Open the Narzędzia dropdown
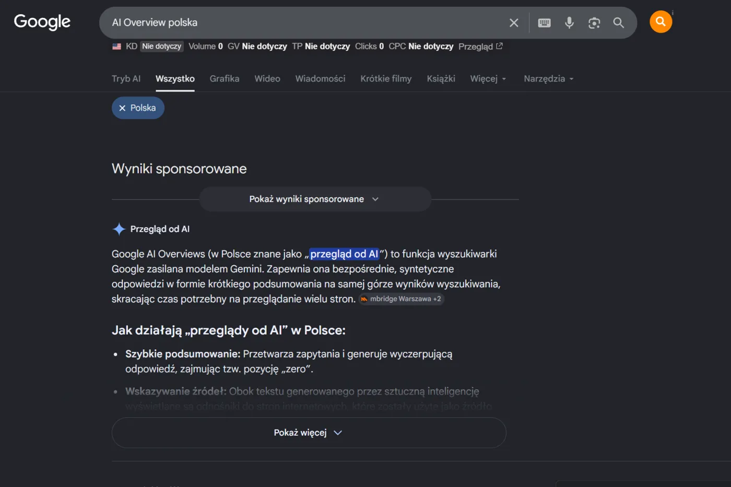Viewport: 731px width, 487px height. pyautogui.click(x=549, y=79)
